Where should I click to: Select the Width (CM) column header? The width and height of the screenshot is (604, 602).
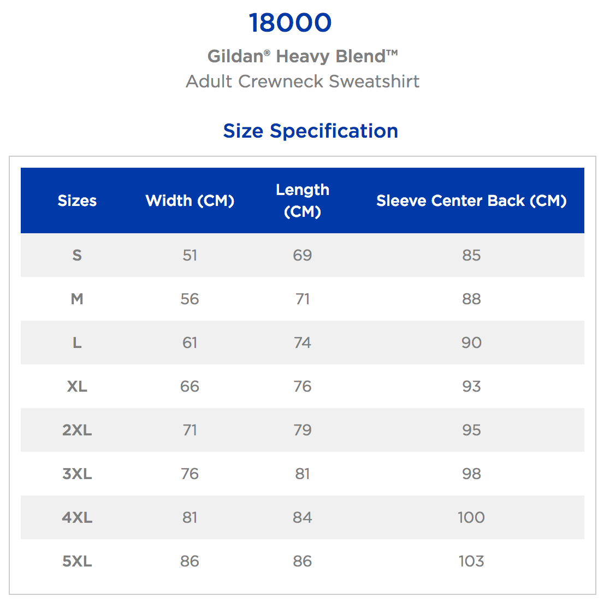(190, 200)
